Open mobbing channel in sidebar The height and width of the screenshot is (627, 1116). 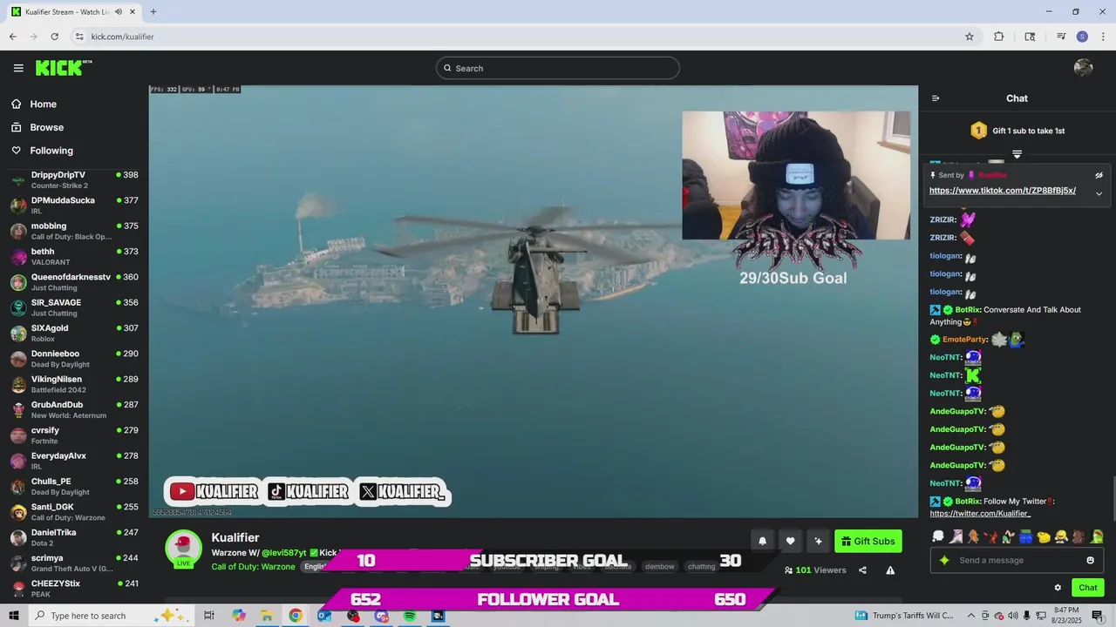[x=74, y=231]
